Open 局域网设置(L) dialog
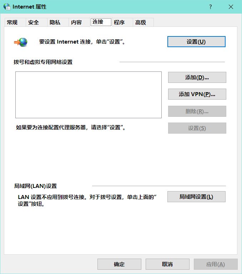Screen dimensions: 242x274 (196, 196)
